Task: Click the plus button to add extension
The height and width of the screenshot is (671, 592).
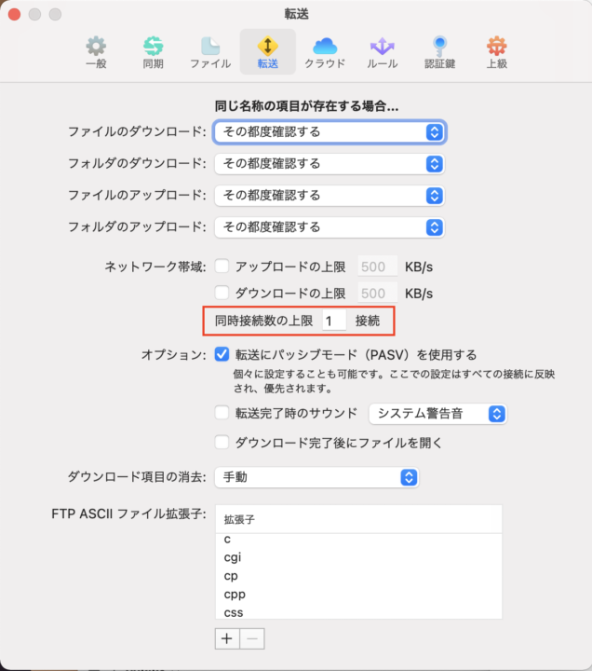Action: point(227,638)
